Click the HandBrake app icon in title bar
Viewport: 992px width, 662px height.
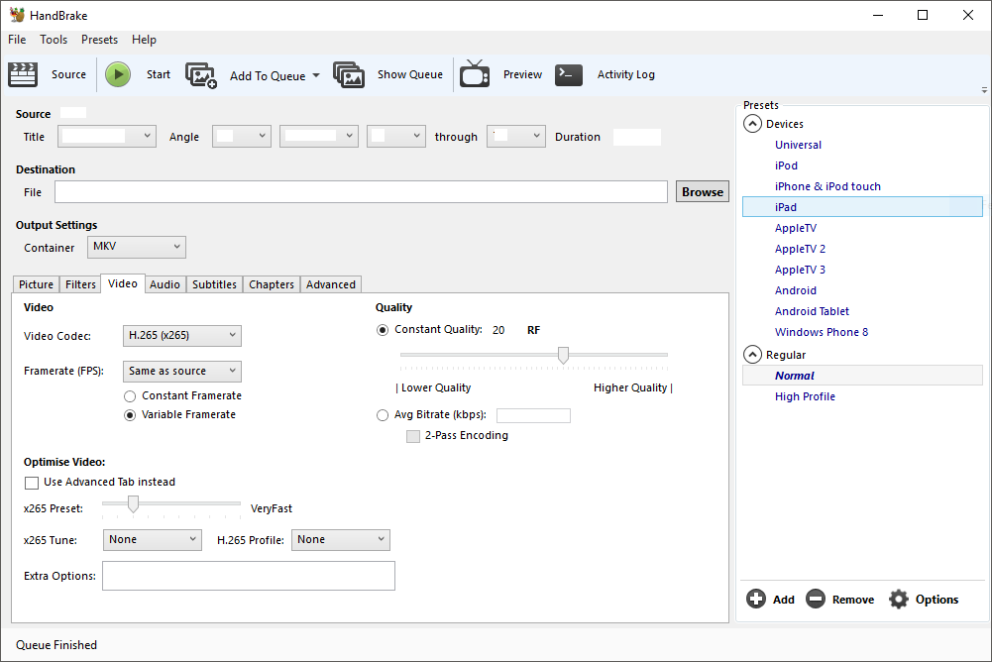point(17,15)
